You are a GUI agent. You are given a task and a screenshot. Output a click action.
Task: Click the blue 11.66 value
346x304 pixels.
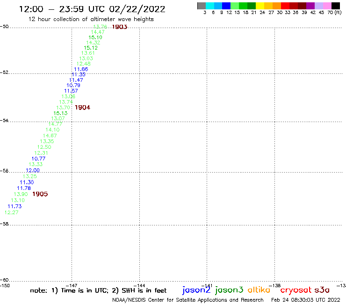click(x=81, y=69)
